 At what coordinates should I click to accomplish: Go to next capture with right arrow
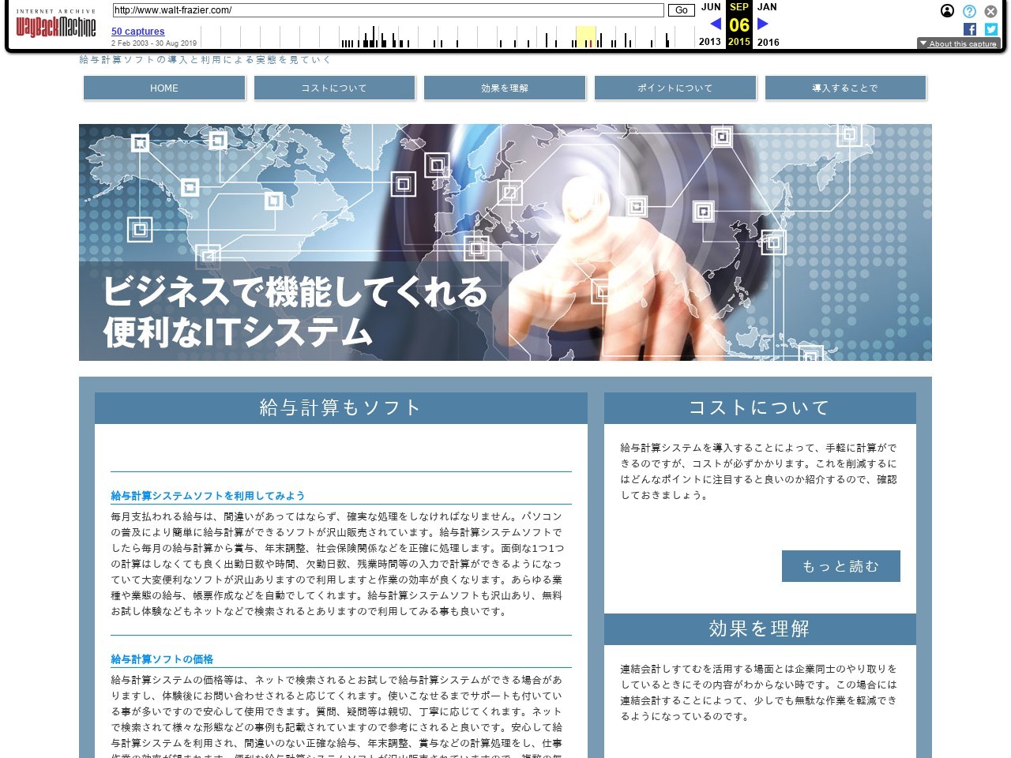(x=763, y=24)
